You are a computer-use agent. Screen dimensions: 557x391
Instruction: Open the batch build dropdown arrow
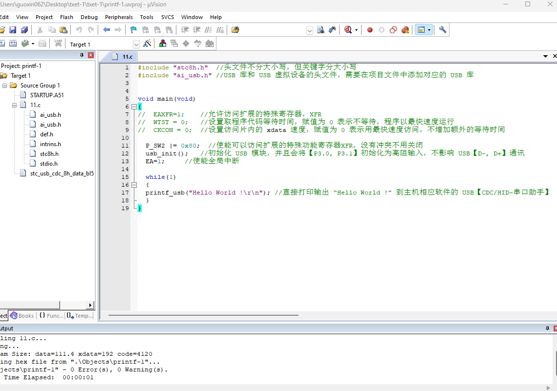coord(33,43)
